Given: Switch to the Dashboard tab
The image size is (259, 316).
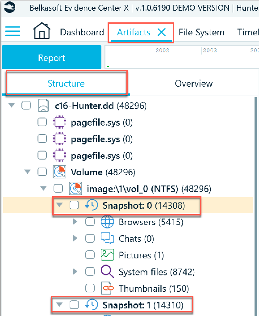Looking at the screenshot, I should point(82,32).
